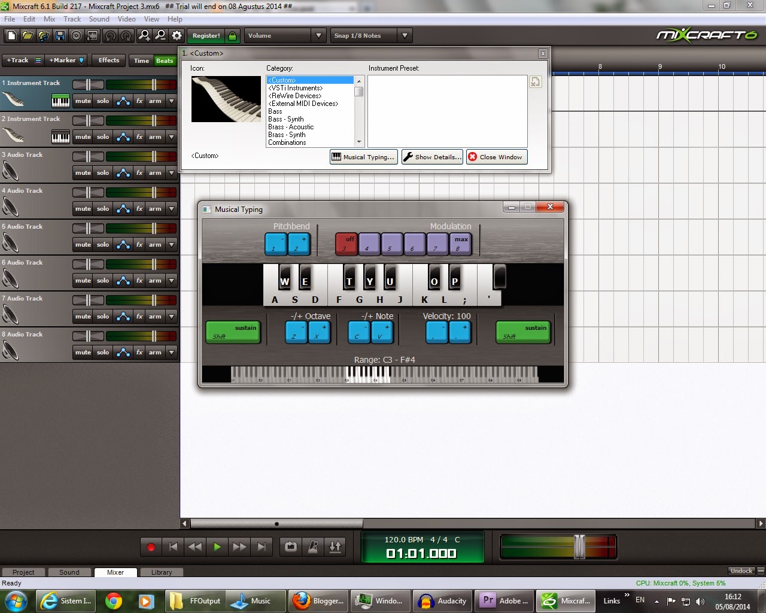Click the Show Details... button
This screenshot has height=613, width=766.
click(x=432, y=157)
